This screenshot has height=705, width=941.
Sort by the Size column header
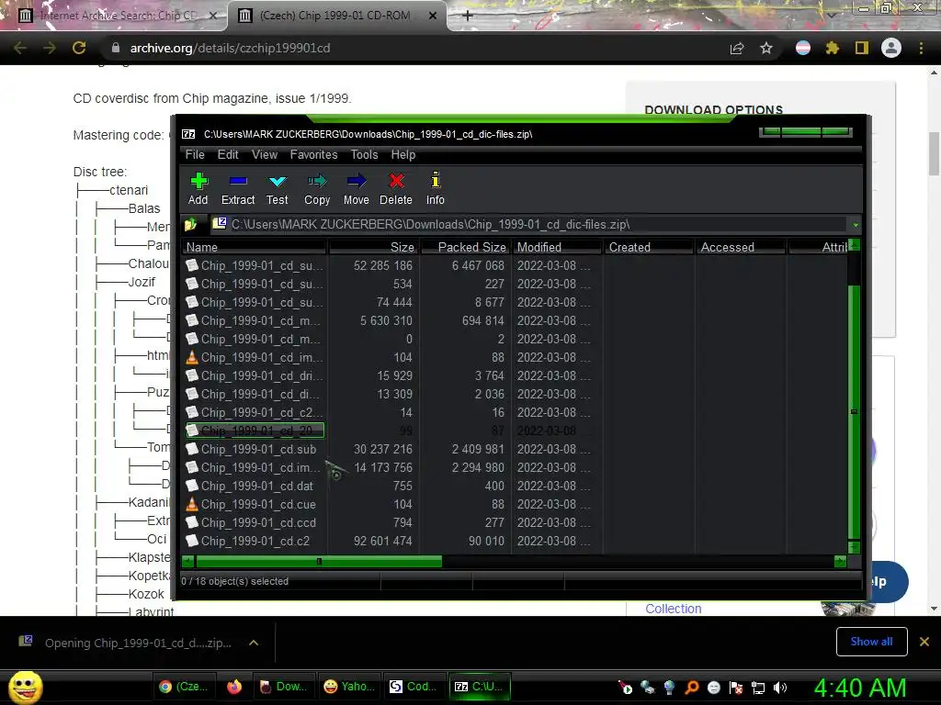click(x=373, y=247)
